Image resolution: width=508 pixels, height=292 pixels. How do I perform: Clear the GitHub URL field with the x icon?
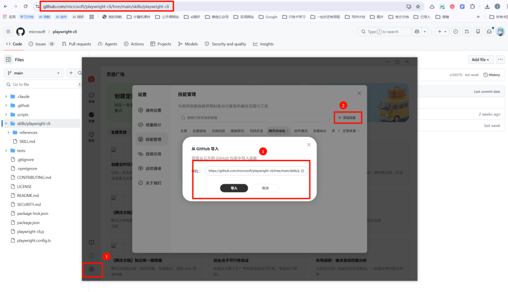pyautogui.click(x=302, y=171)
